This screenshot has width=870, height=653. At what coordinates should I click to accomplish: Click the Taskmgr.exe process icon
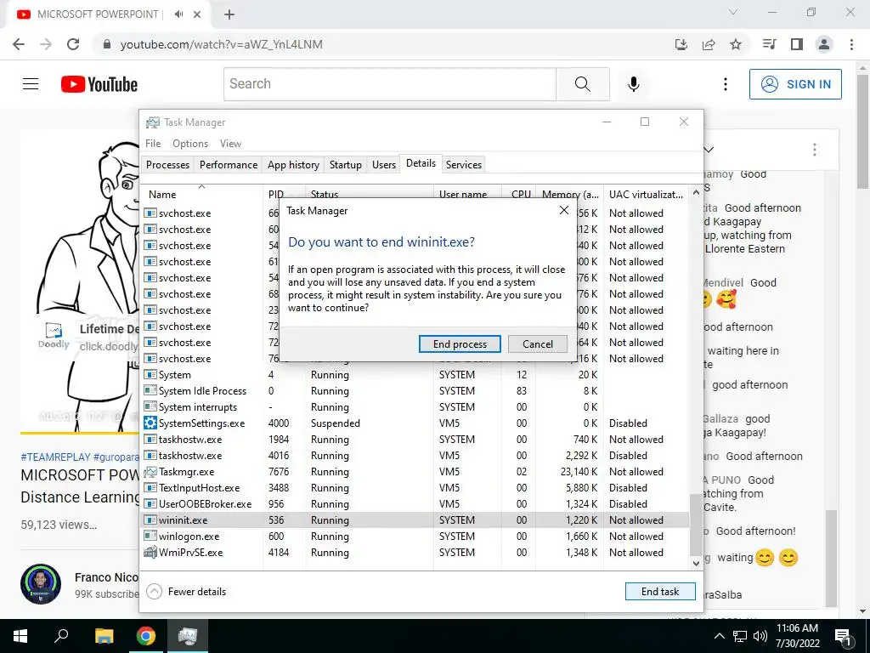pos(150,471)
